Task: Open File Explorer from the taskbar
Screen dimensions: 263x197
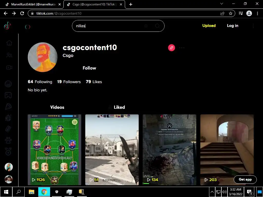Action: coord(31,192)
